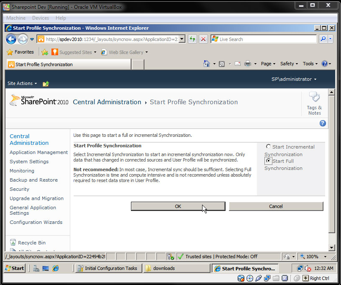341x285 pixels.
Task: Click the SharePoint 2010 logo
Action: (39, 100)
